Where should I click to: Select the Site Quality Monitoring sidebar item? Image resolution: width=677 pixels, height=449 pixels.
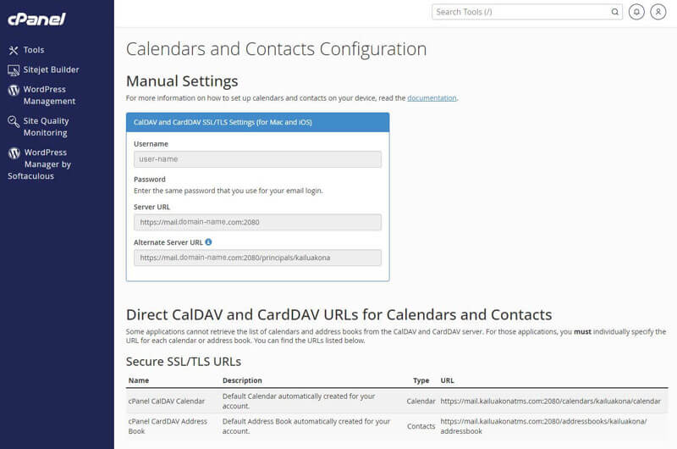click(46, 126)
